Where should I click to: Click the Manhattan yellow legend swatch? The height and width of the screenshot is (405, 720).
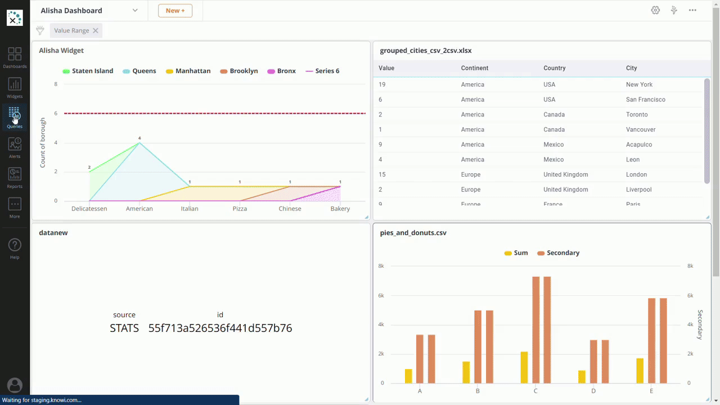[169, 71]
